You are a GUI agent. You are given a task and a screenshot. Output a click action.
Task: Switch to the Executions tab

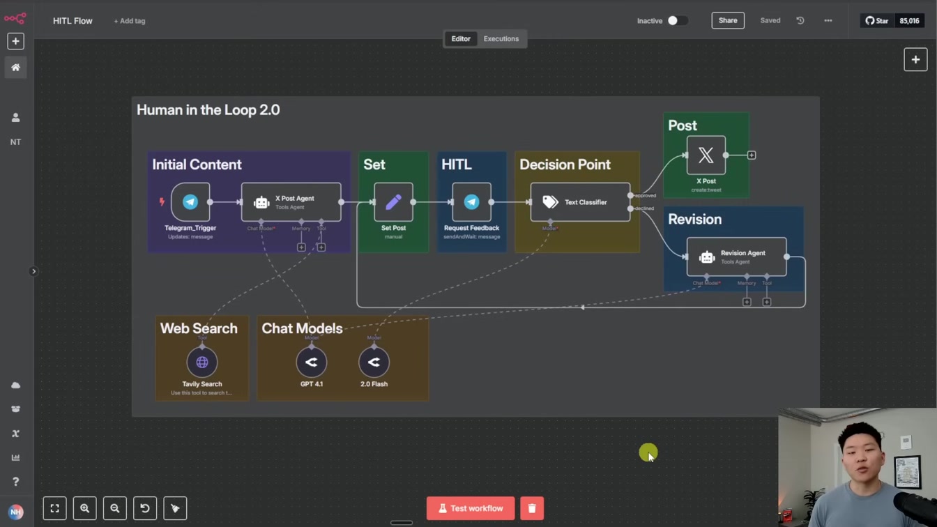(501, 39)
